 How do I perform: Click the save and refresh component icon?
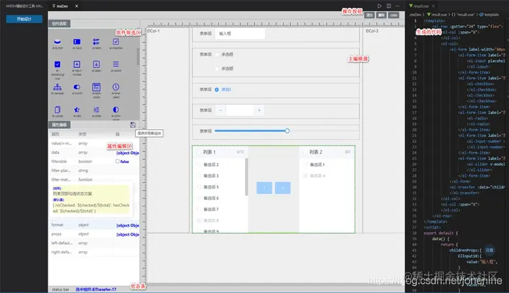[x=133, y=125]
